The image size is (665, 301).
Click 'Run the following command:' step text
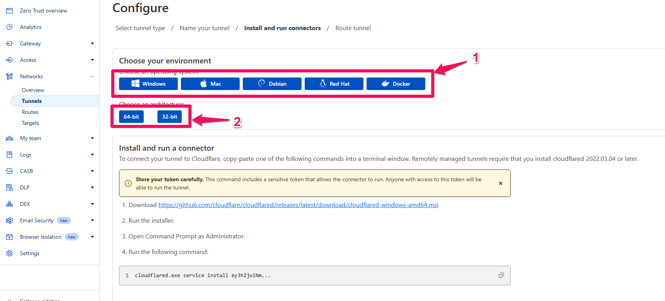[x=165, y=252]
